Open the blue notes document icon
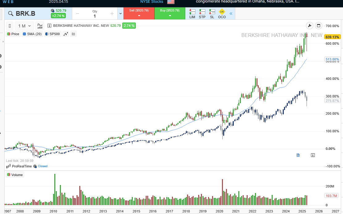The image size is (343, 214). click(x=298, y=155)
